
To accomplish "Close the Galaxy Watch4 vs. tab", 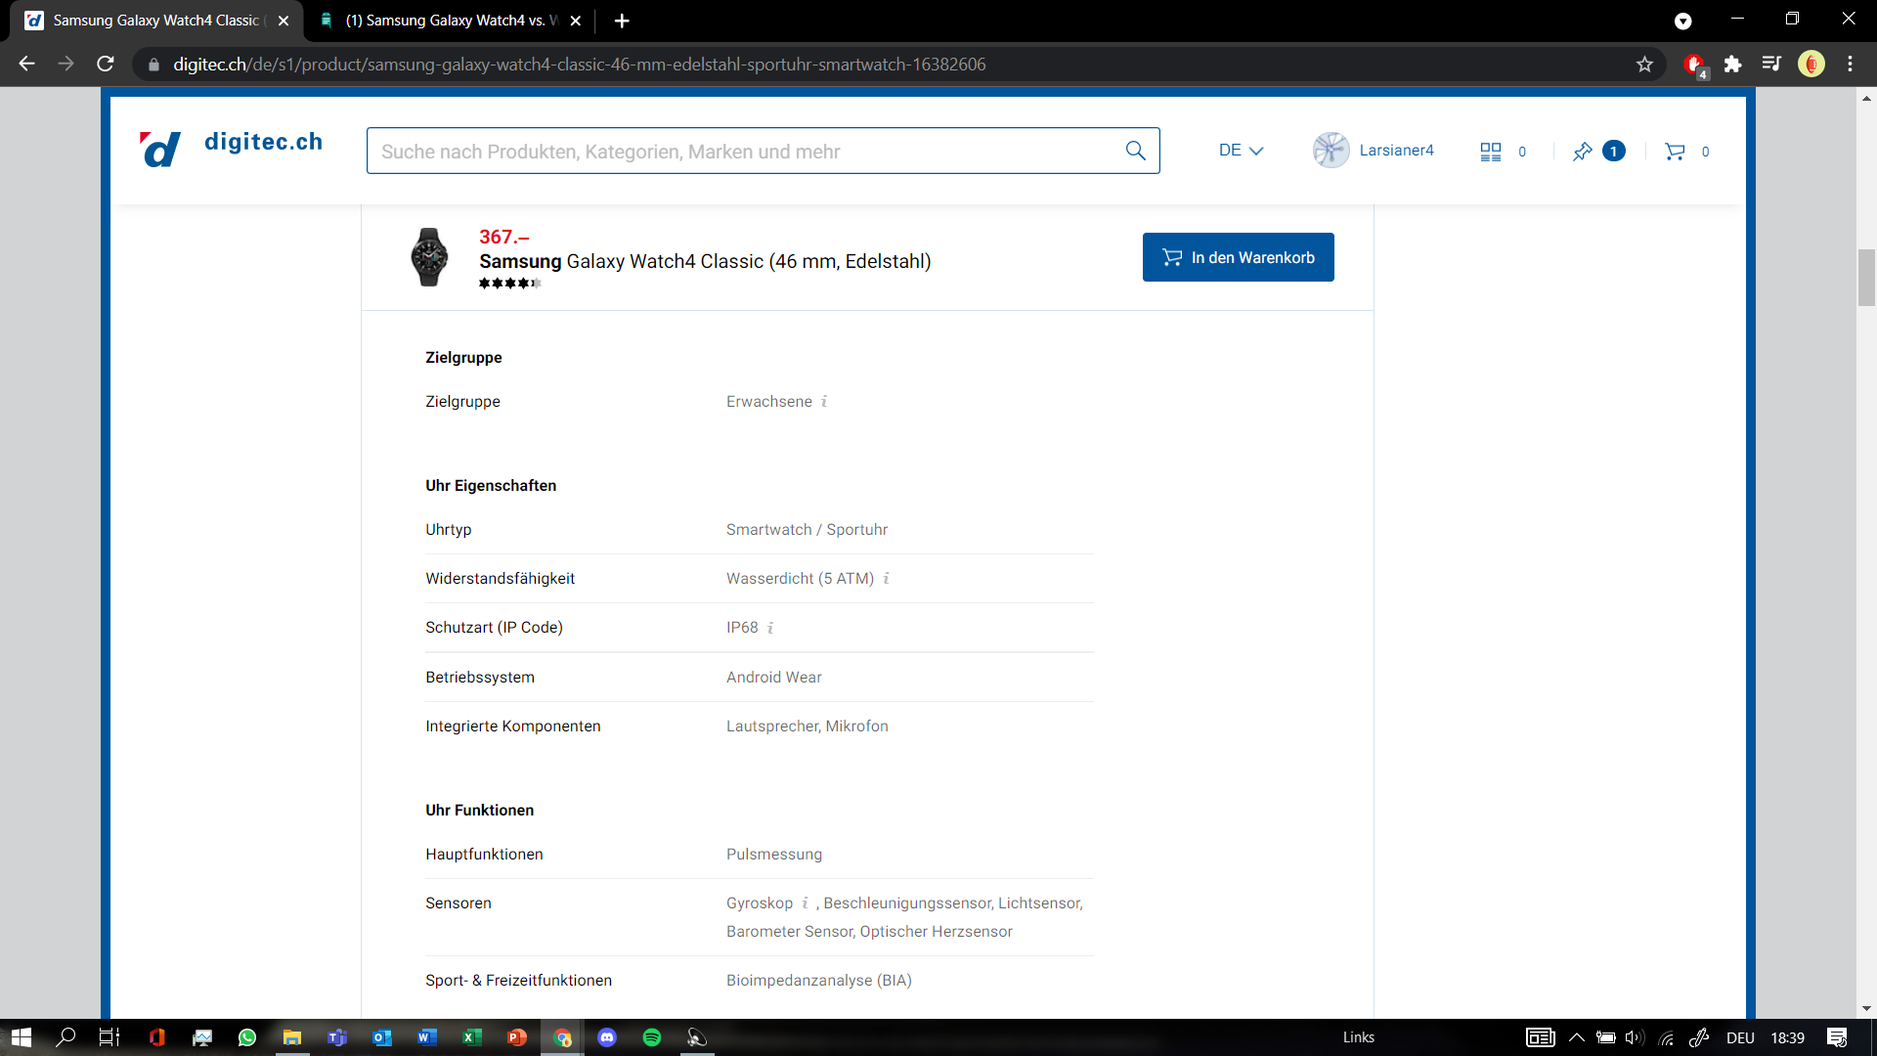I will 576,21.
